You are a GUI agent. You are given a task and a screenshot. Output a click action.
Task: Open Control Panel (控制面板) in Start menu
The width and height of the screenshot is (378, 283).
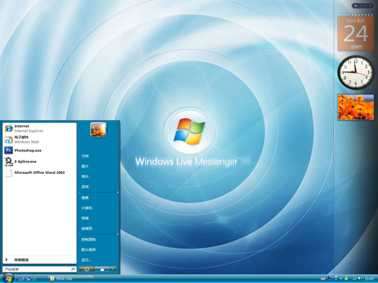[89, 240]
